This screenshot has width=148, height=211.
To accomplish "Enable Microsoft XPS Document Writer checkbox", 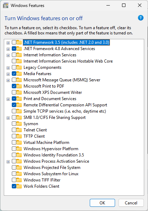I will click(14, 92).
